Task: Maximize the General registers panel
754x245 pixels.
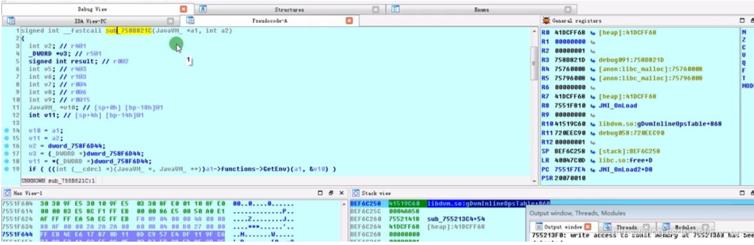Action: (x=742, y=21)
